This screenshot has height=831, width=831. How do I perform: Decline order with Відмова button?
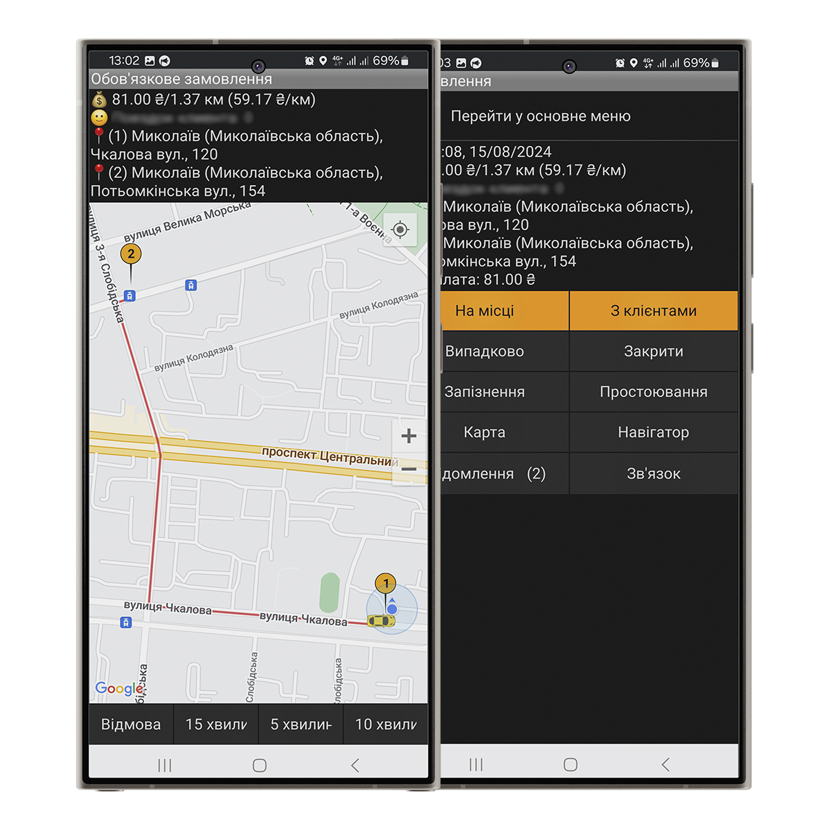coord(131,724)
